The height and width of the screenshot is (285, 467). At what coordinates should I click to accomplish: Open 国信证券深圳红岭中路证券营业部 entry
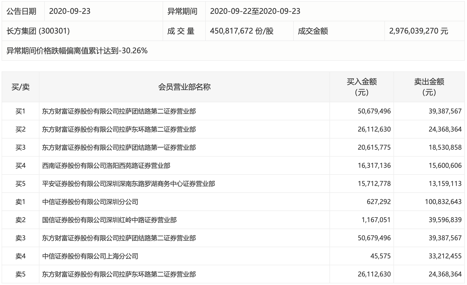point(109,220)
